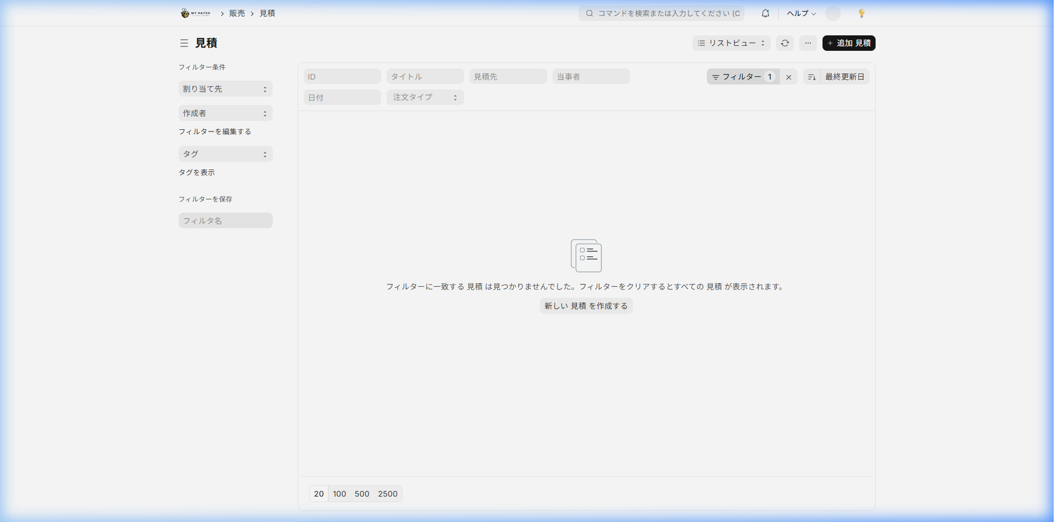The height and width of the screenshot is (522, 1062).
Task: Set page size to 100
Action: [339, 494]
